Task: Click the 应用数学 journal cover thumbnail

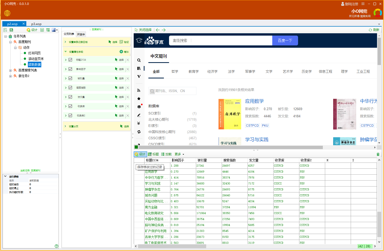Action: tap(230, 114)
